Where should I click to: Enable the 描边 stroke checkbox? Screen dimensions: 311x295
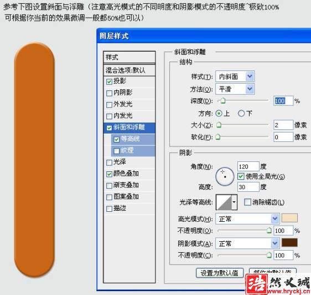[109, 208]
